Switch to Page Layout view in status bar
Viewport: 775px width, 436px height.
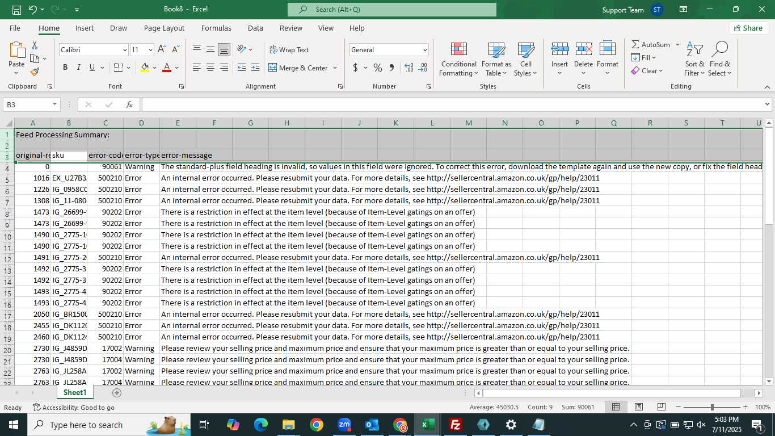[638, 407]
